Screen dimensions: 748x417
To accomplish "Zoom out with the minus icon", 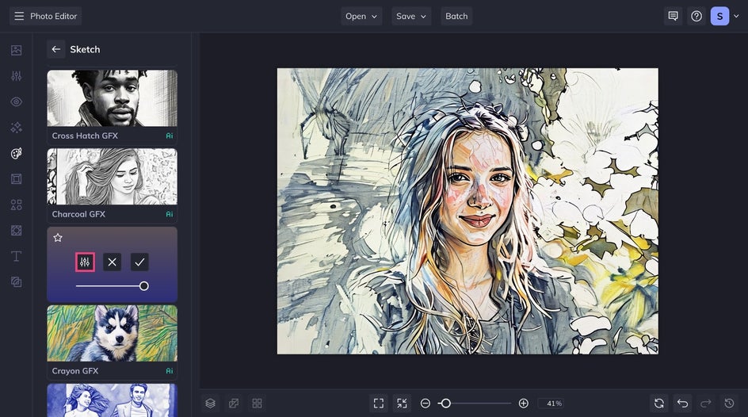I will pos(425,404).
